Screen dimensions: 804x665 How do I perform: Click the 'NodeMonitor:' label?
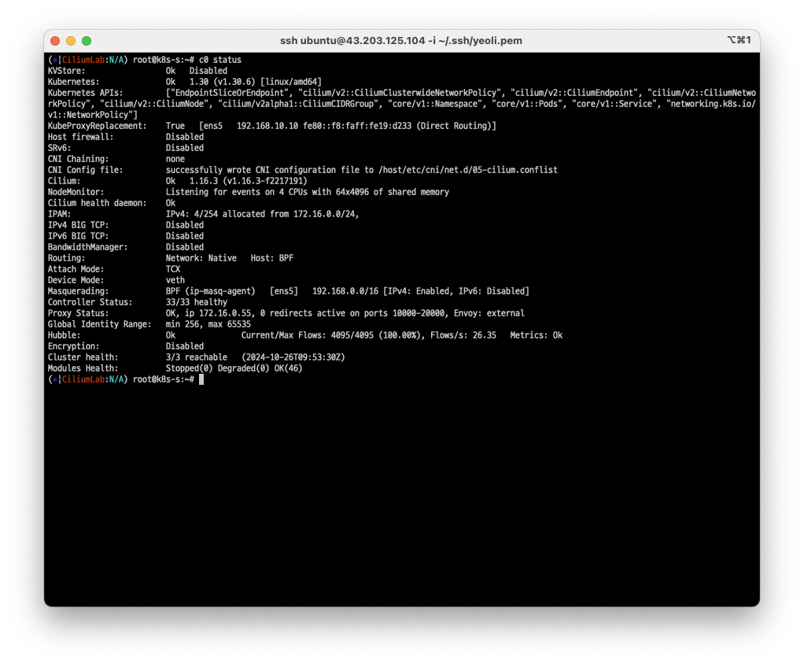point(76,193)
